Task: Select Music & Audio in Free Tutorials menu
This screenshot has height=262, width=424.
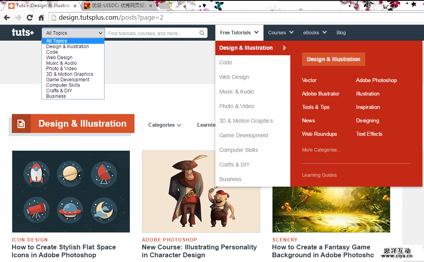Action: pyautogui.click(x=237, y=92)
